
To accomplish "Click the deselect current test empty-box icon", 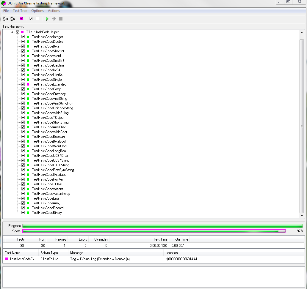I will click(x=37, y=19).
